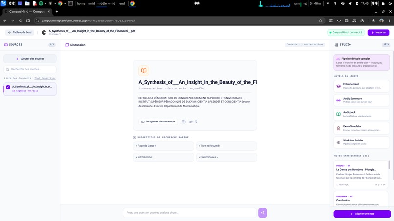Screen dimensions: 394x221
Task: Select the Introduction suggestion
Action: (163, 157)
